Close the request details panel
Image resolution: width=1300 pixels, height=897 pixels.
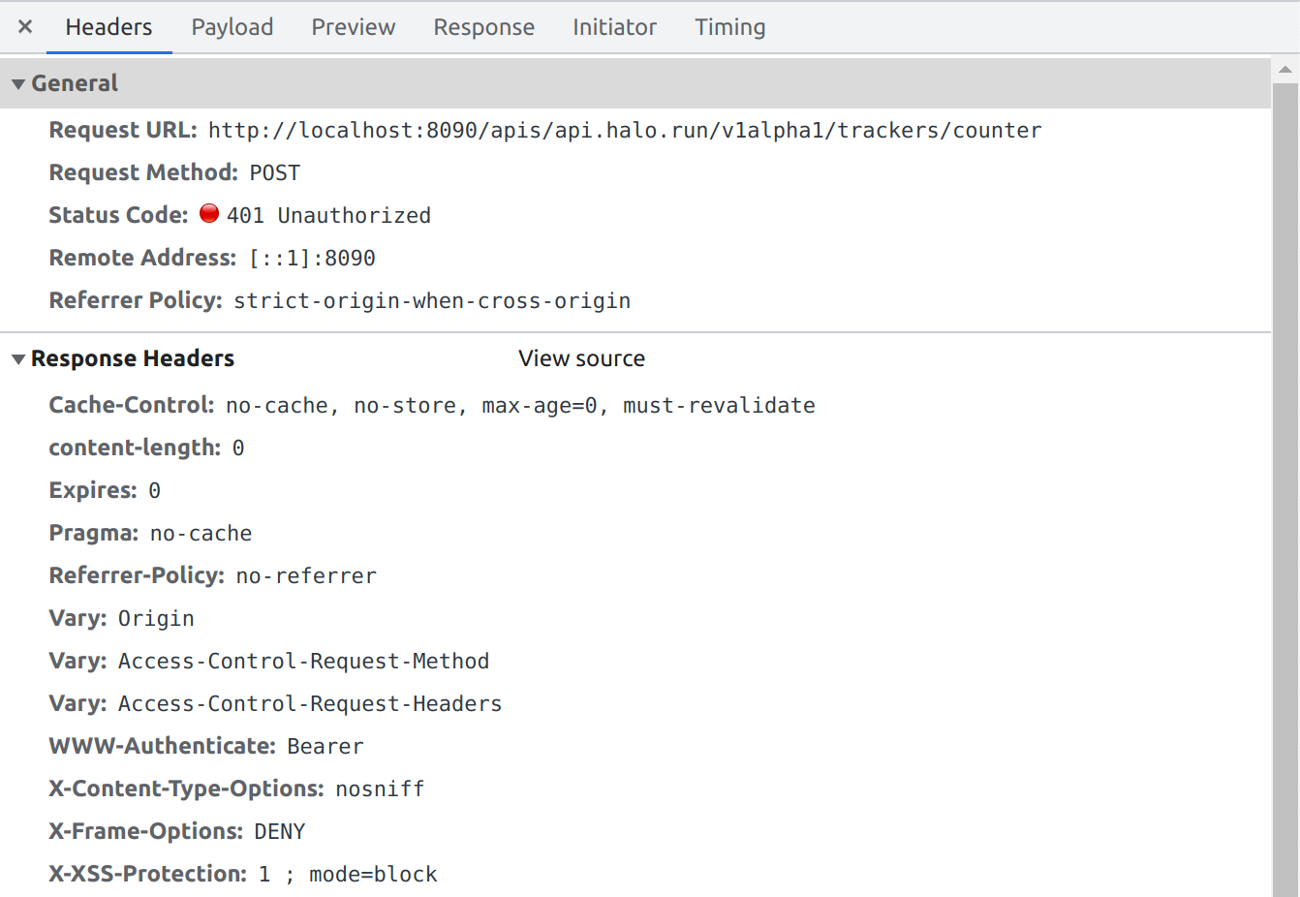23,26
